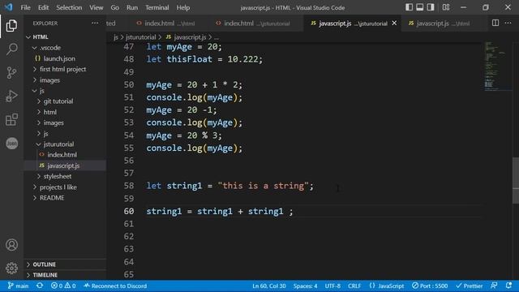Open the File menu
The height and width of the screenshot is (292, 519).
click(25, 7)
